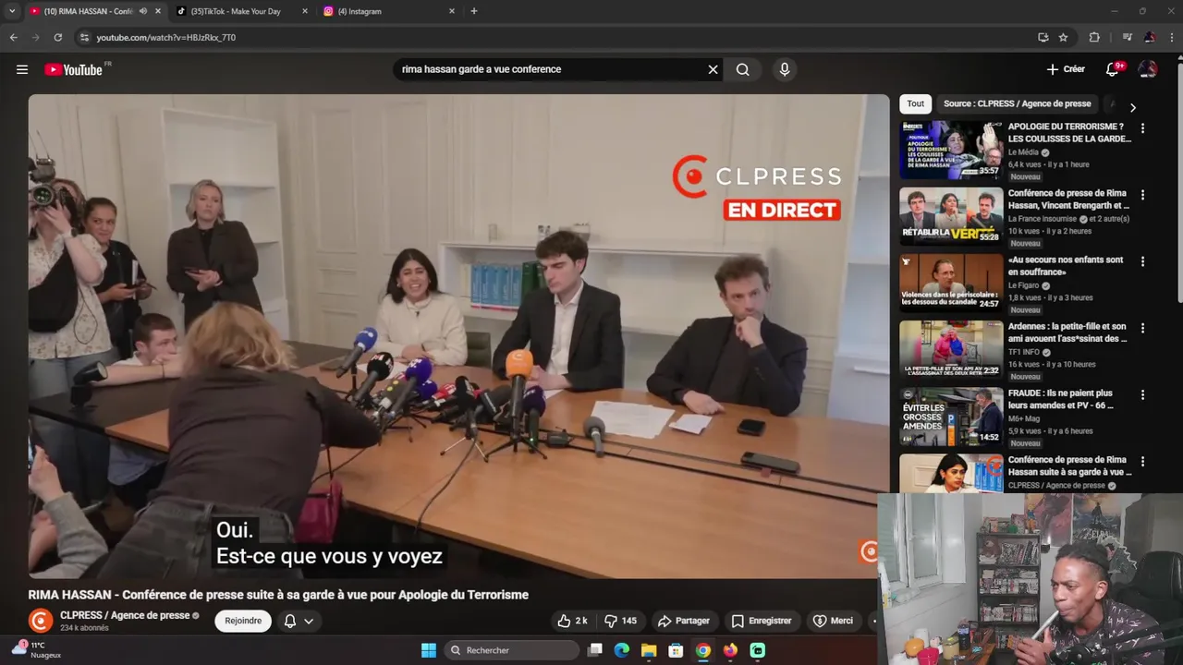Open options for M6+ Mag FRAUDE video
The image size is (1183, 665).
[x=1142, y=394]
